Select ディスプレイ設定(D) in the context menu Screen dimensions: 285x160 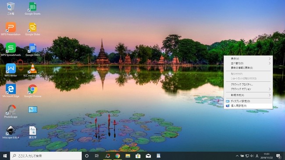[248, 101]
